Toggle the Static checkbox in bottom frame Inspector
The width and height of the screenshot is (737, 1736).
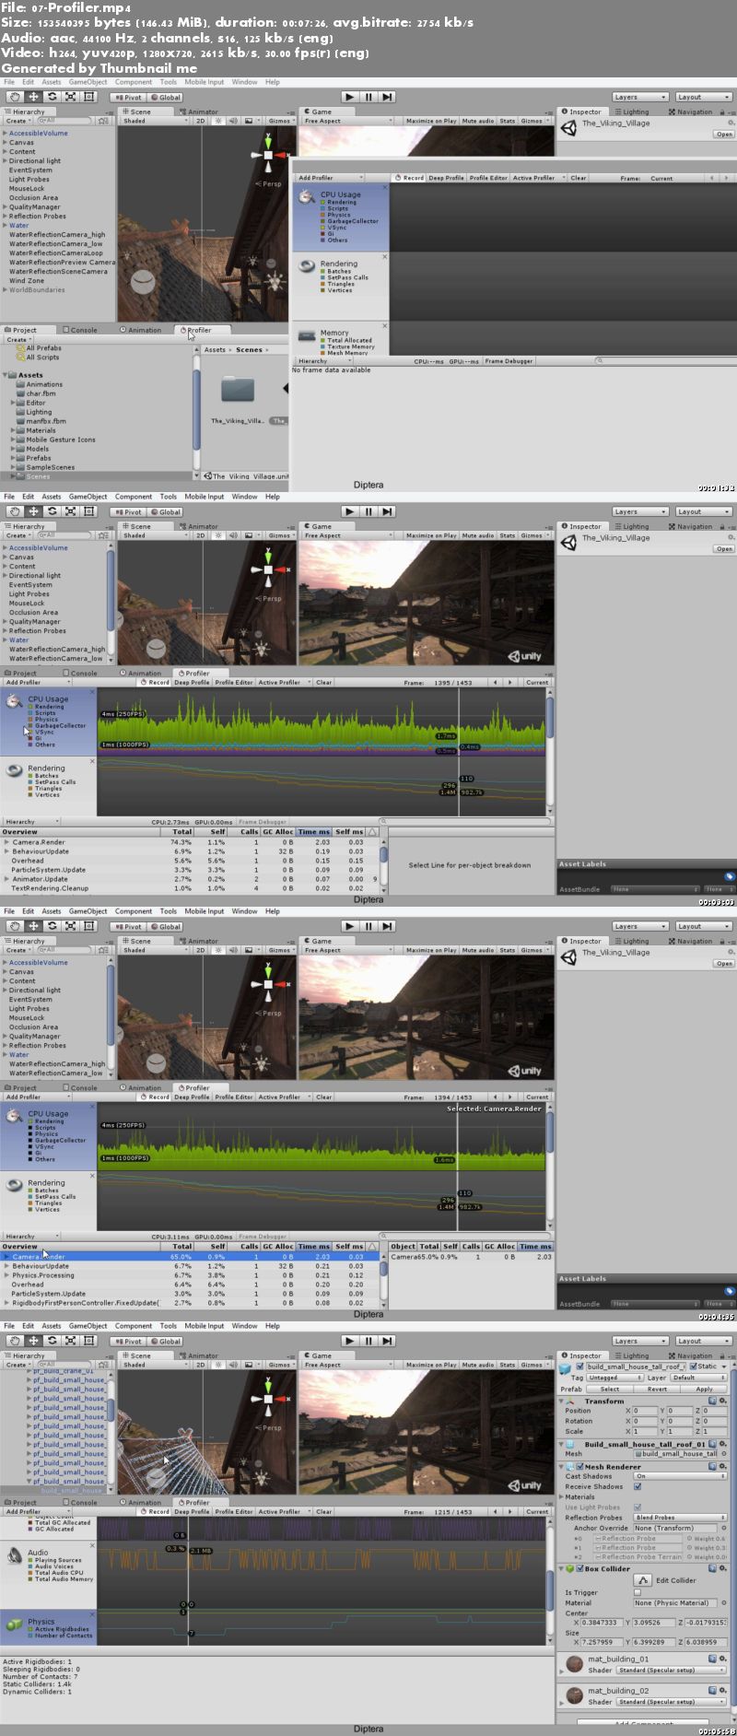tap(694, 1367)
